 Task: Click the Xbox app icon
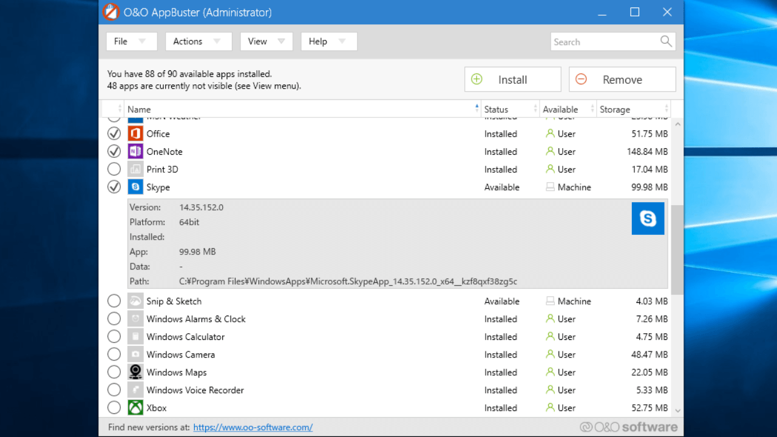135,408
